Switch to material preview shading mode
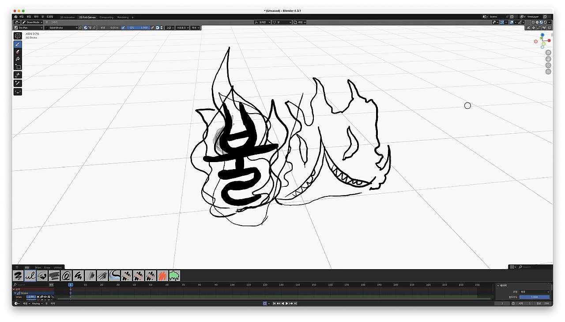Screen dimensions: 565x322 [541, 22]
